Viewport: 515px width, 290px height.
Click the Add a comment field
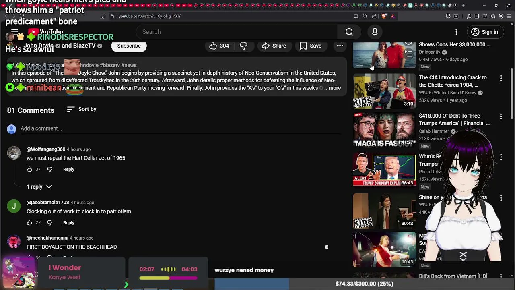180,128
